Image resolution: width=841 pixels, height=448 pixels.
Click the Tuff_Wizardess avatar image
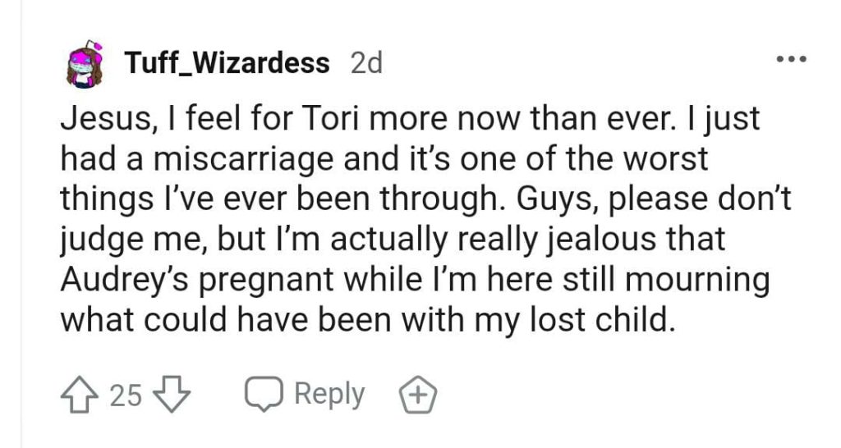(84, 63)
